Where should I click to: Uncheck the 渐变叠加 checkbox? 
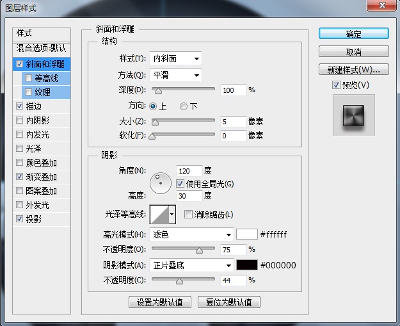pyautogui.click(x=20, y=176)
